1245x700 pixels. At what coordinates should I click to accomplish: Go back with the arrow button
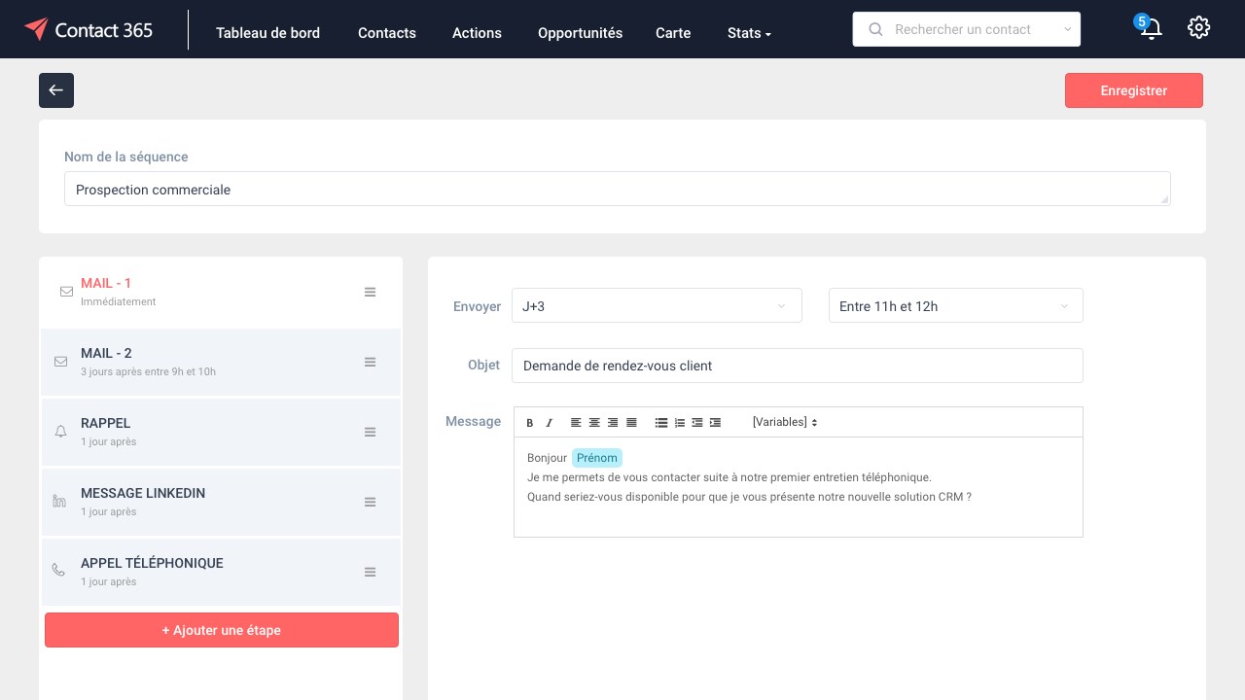[x=56, y=90]
